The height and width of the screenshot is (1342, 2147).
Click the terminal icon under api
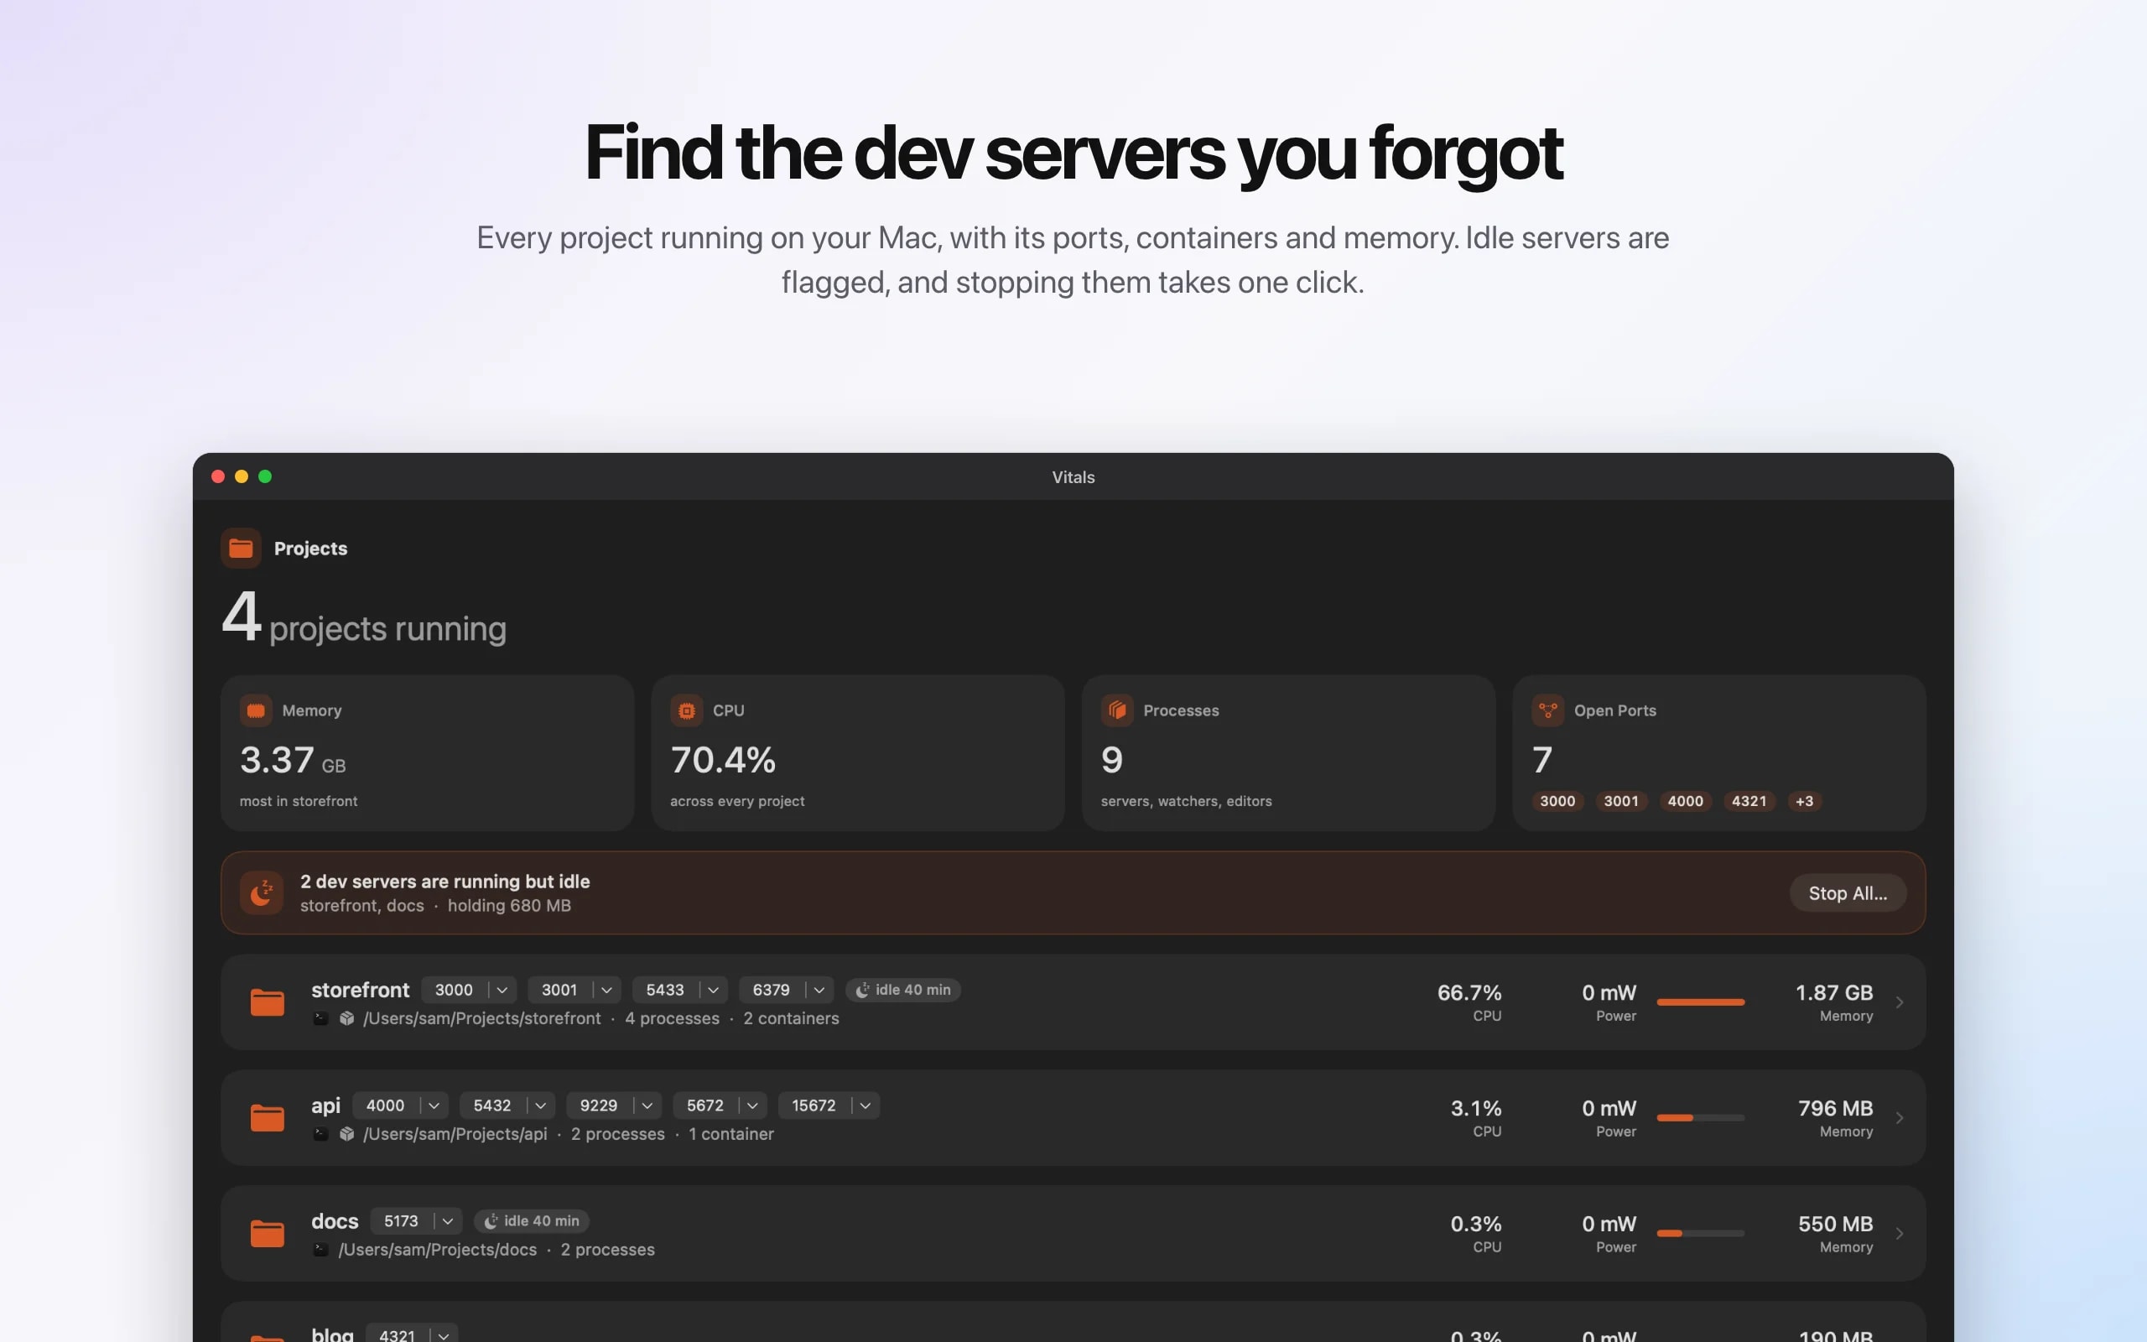(320, 1133)
